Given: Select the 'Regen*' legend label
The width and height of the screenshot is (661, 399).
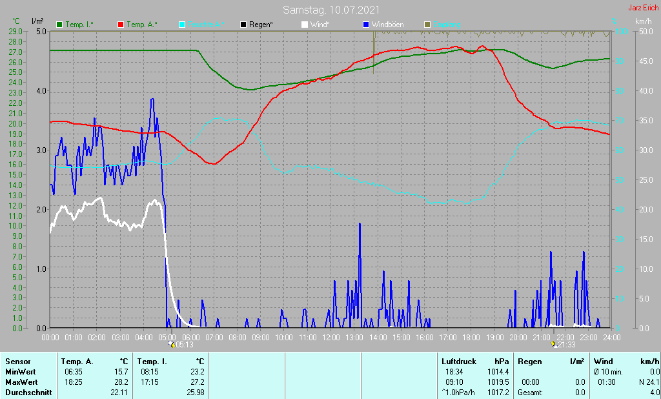Looking at the screenshot, I should tap(261, 25).
